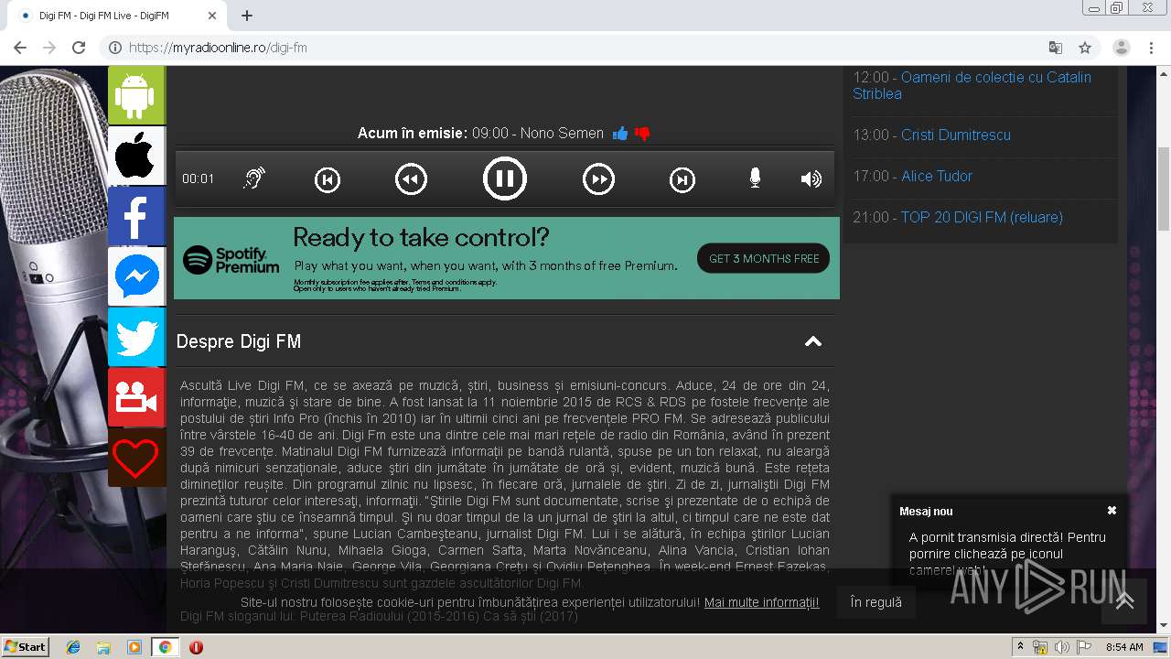This screenshot has height=659, width=1171.
Task: Click Get 3 Months Free Spotify button
Action: pyautogui.click(x=764, y=258)
